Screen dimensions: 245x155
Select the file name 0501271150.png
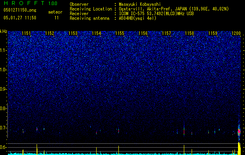click(20, 10)
